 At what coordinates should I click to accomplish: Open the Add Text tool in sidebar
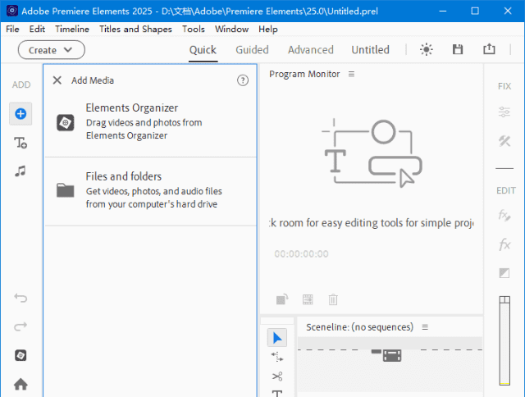click(x=21, y=143)
